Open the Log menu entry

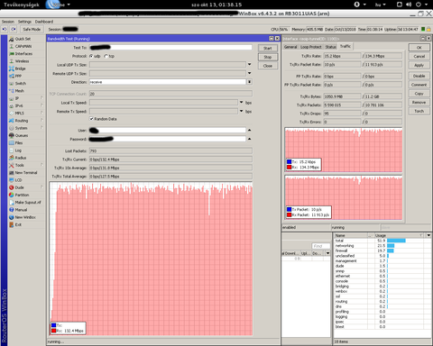pos(18,150)
